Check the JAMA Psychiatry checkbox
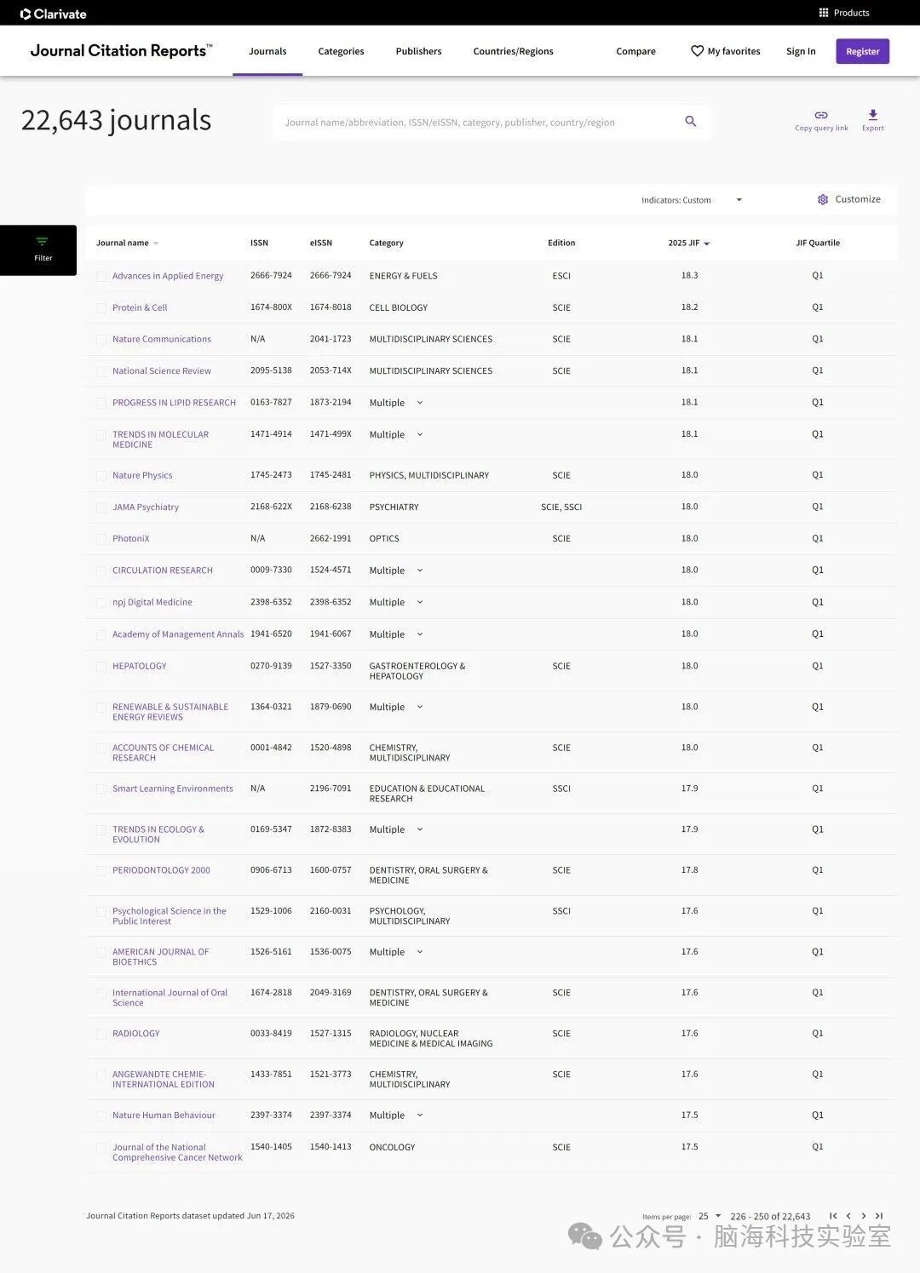Screen dimensions: 920x1273 click(101, 507)
